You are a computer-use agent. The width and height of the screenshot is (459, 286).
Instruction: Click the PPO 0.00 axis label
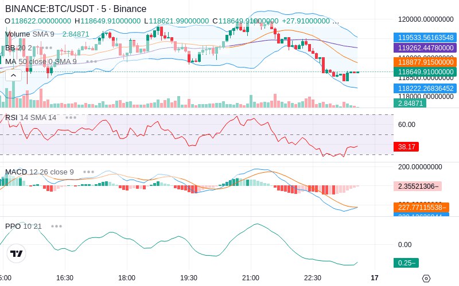click(405, 245)
